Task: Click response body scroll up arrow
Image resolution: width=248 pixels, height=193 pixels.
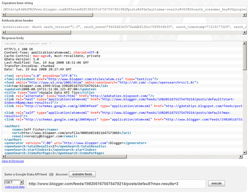Action: click(x=245, y=43)
